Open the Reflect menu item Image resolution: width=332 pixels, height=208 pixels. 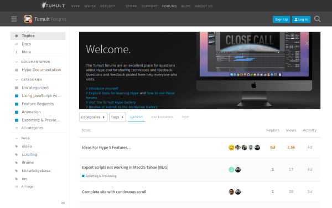click(x=107, y=6)
